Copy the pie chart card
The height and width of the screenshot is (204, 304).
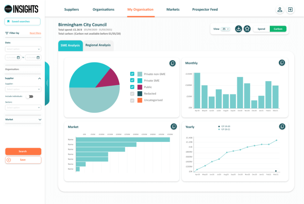[172, 63]
